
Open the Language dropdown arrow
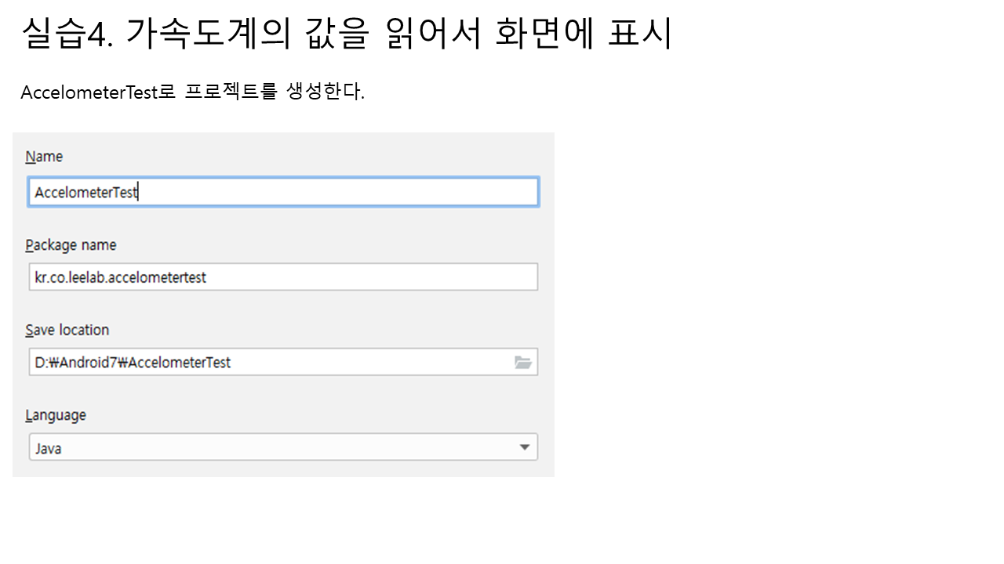pos(525,447)
